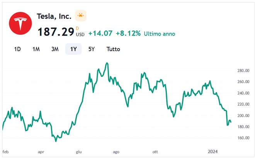This screenshot has height=159, width=255.
Task: Click the USD currency label
Action: coord(80,34)
